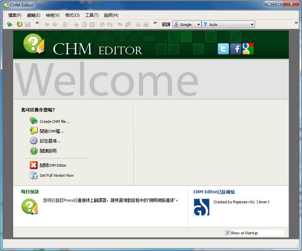Click the Create CHM file toolbar icon

point(10,25)
